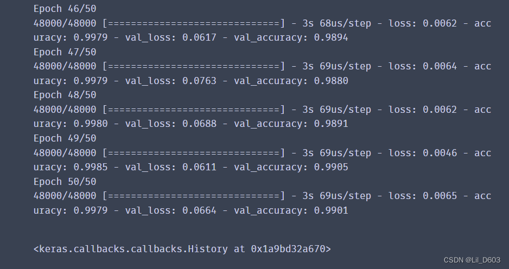
Task: Click the Epoch 50/50 output line
Action: tap(65, 181)
